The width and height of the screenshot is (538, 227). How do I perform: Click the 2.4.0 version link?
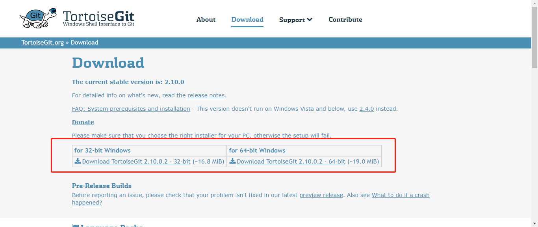click(x=367, y=109)
